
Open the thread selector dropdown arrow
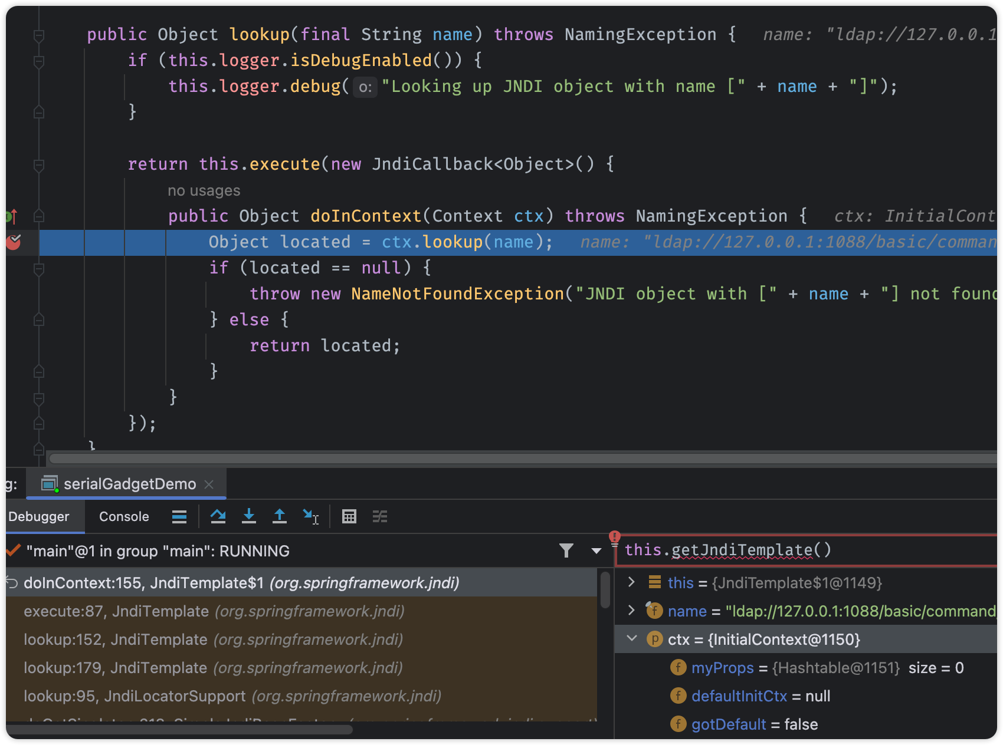[x=596, y=551]
